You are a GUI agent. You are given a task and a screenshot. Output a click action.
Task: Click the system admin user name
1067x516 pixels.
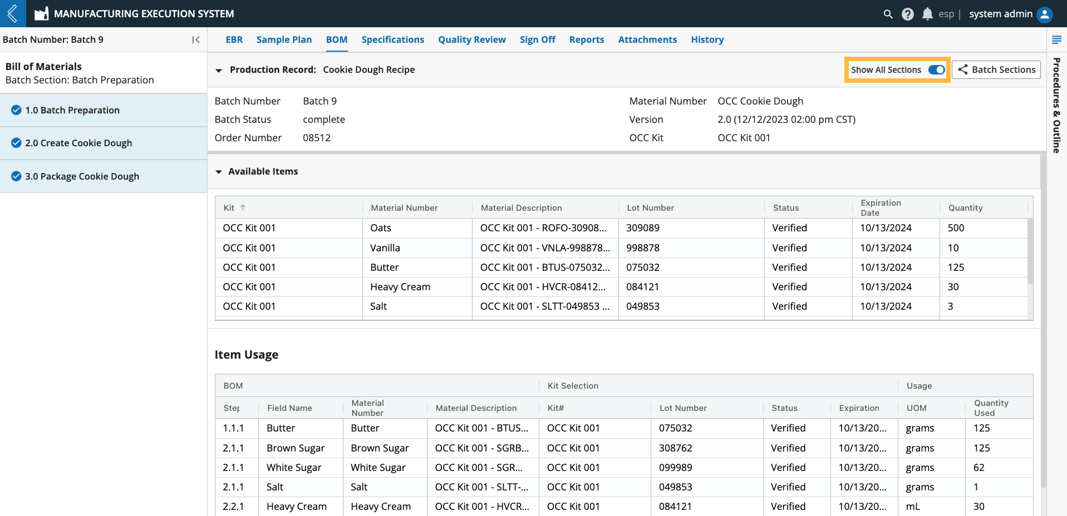click(x=1001, y=14)
